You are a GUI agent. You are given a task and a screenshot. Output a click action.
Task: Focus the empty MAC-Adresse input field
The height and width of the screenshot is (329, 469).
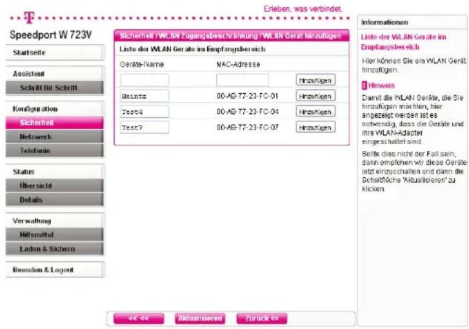[243, 80]
